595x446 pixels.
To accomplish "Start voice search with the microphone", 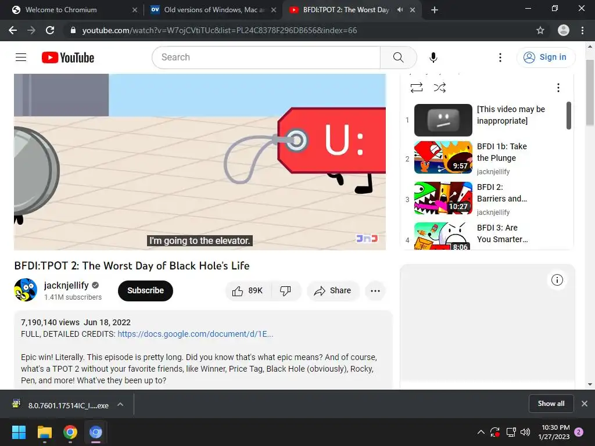I will (433, 57).
